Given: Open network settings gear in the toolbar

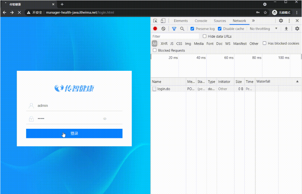Looking at the screenshot, I should tap(297, 29).
